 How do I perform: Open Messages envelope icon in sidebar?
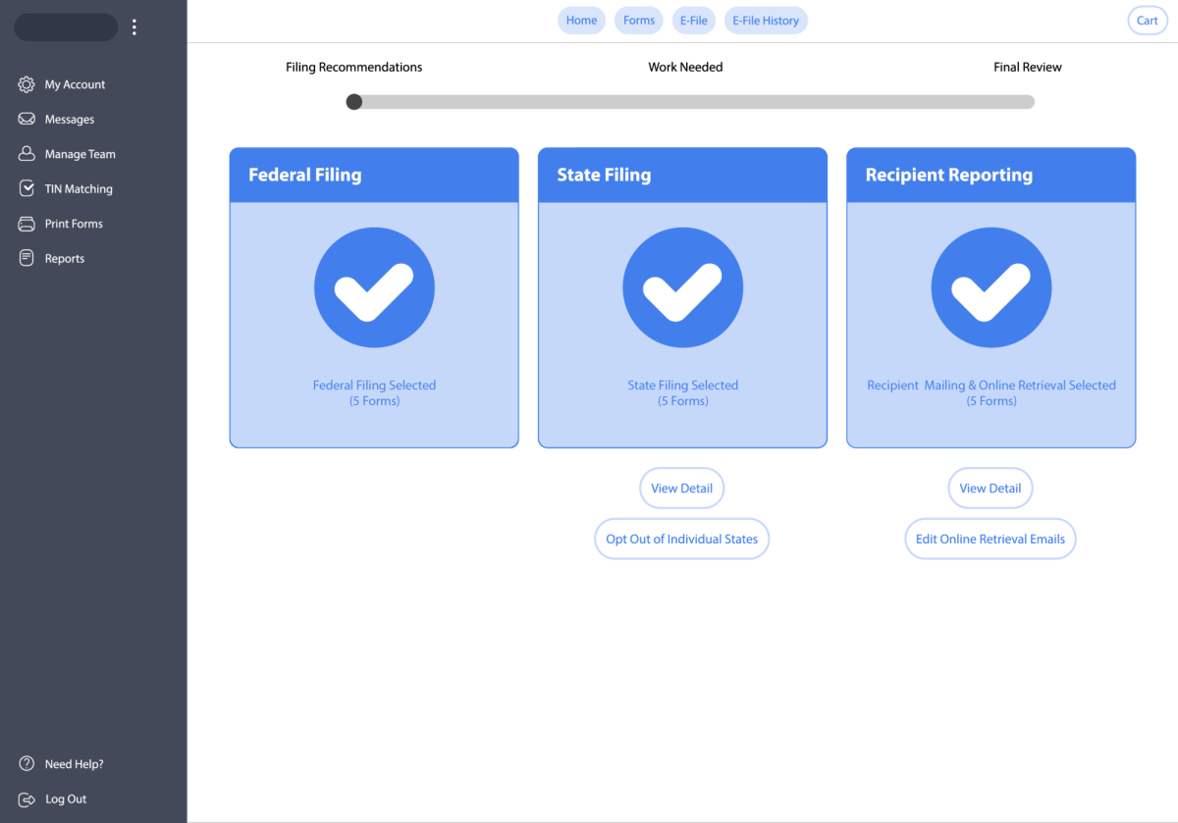tap(27, 120)
